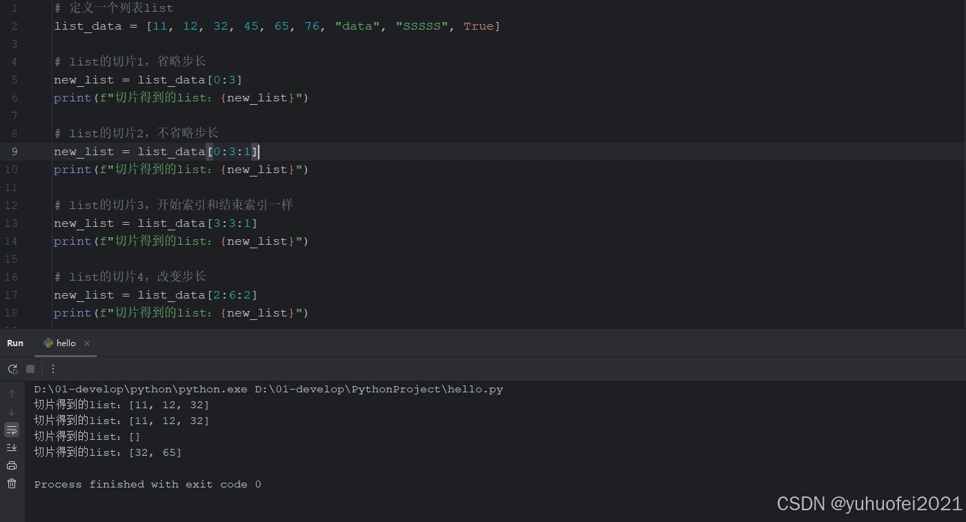Click the comment '# list的切片2，不省略步长'
Screen dimensions: 966x522
click(136, 134)
